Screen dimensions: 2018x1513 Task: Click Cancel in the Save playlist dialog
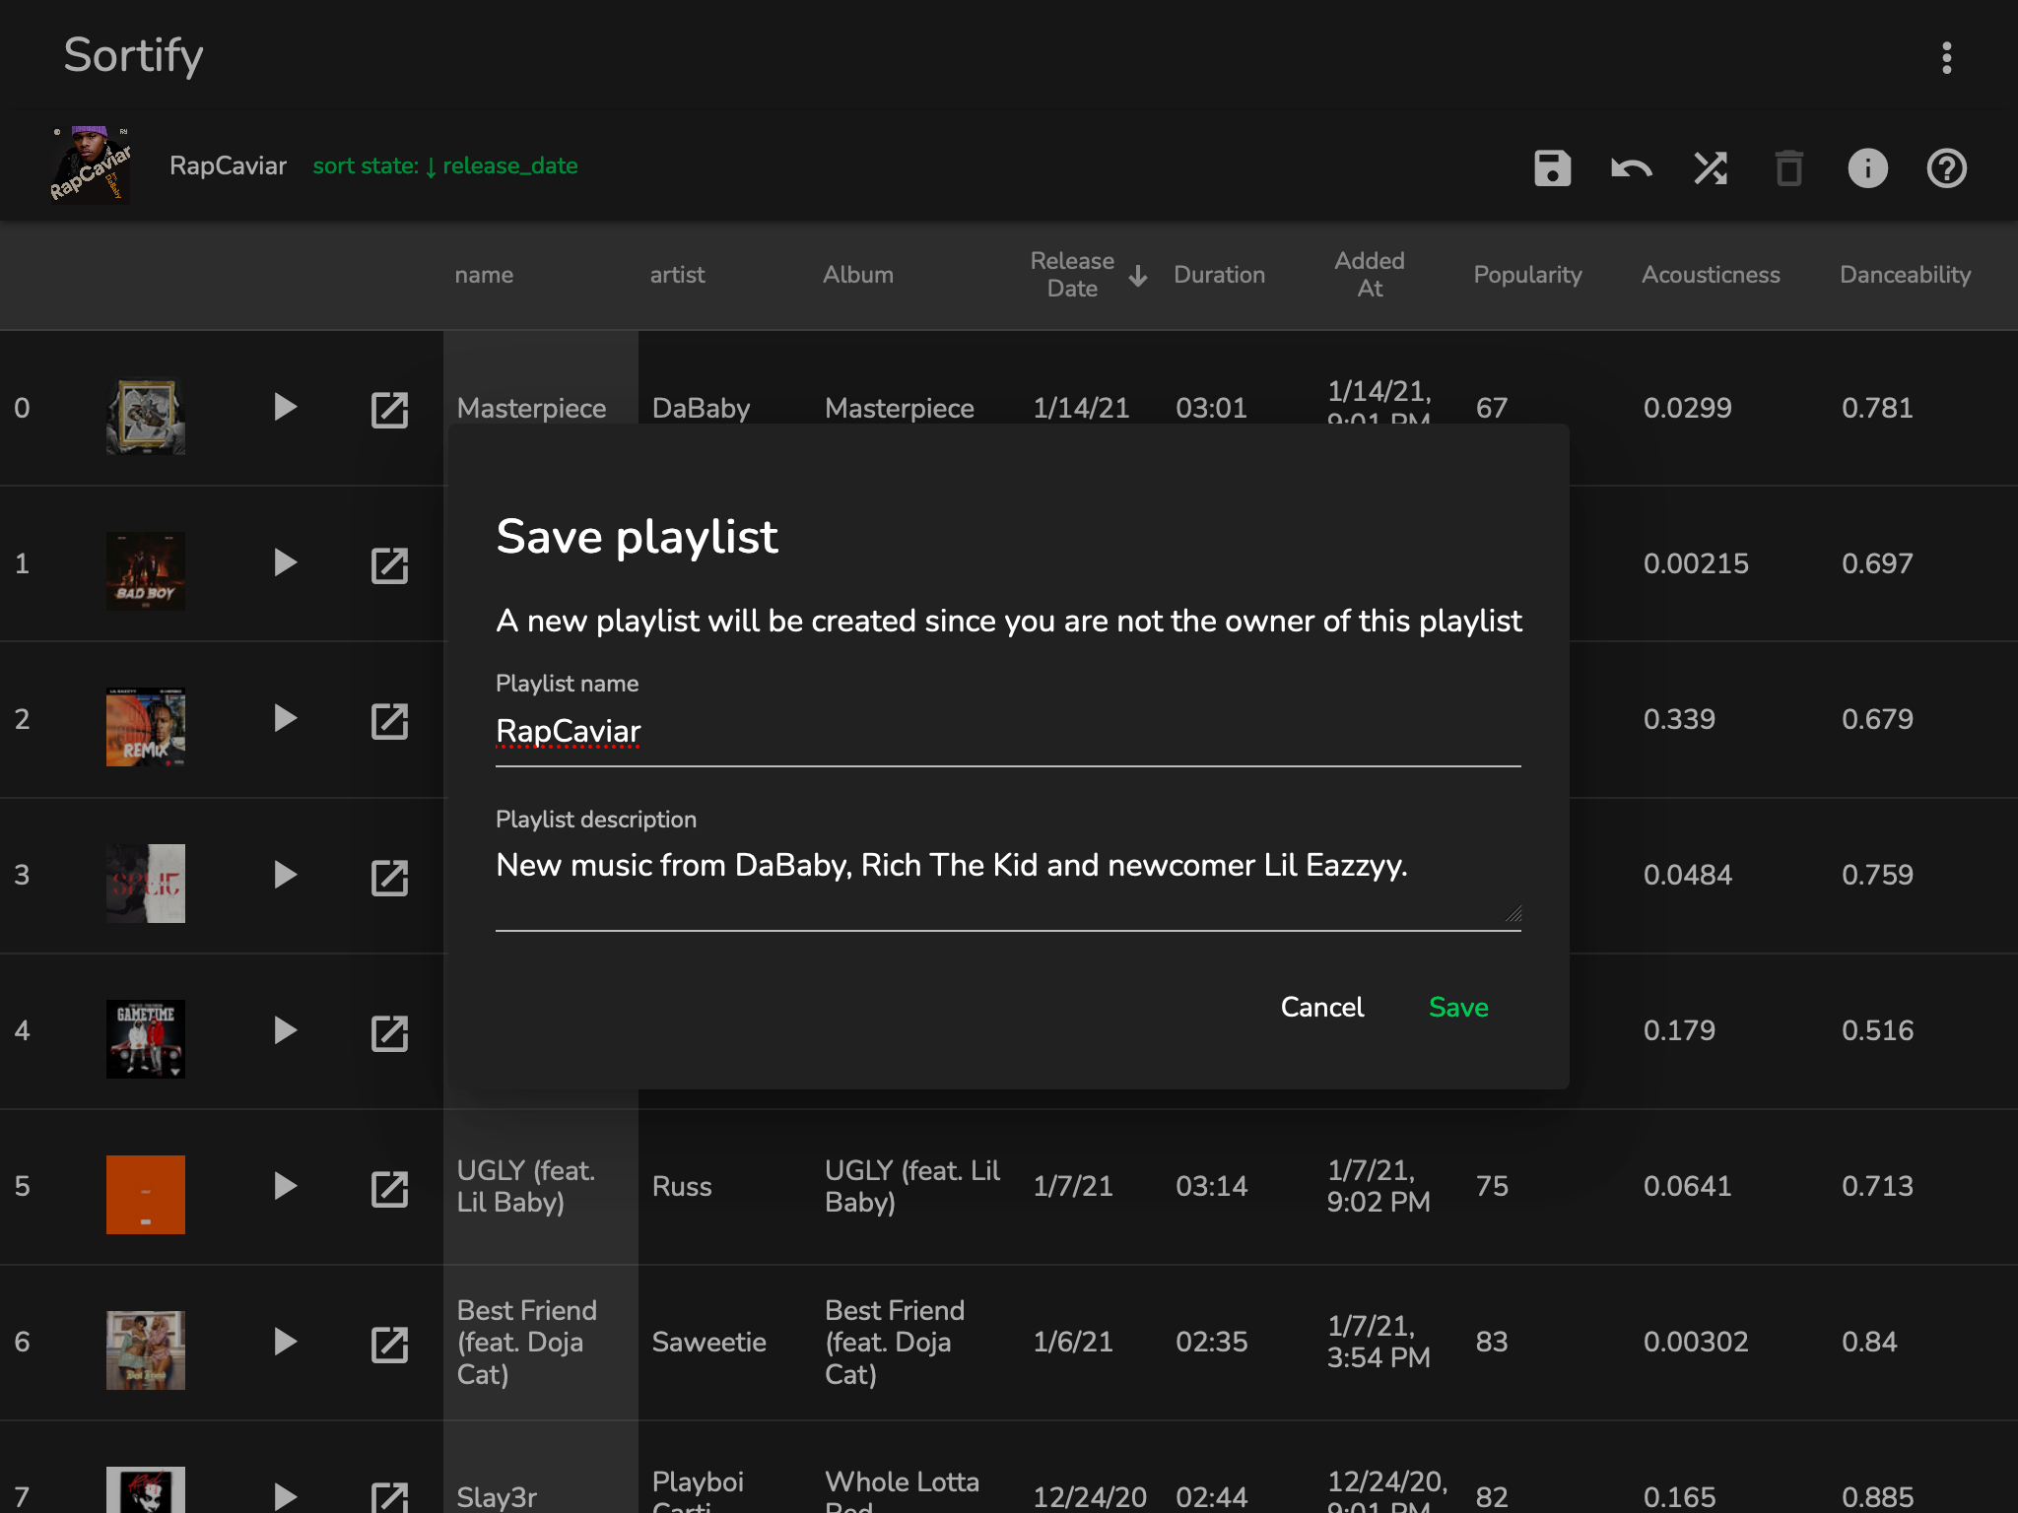1321,1007
